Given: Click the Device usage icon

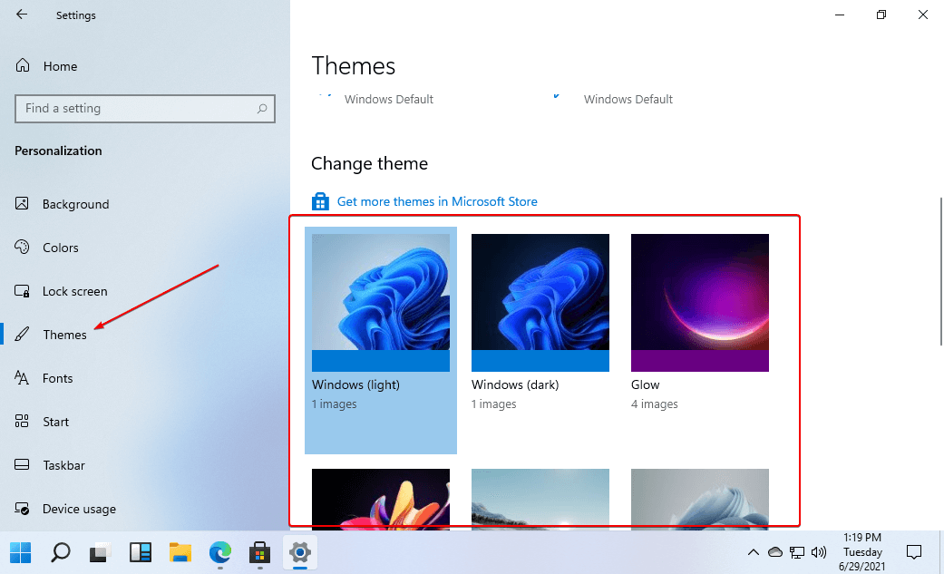Looking at the screenshot, I should click(x=22, y=509).
